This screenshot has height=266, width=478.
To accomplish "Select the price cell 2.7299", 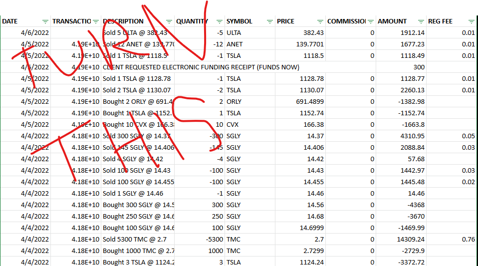I will pos(300,251).
